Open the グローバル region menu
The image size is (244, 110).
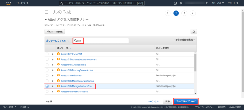[217, 3]
